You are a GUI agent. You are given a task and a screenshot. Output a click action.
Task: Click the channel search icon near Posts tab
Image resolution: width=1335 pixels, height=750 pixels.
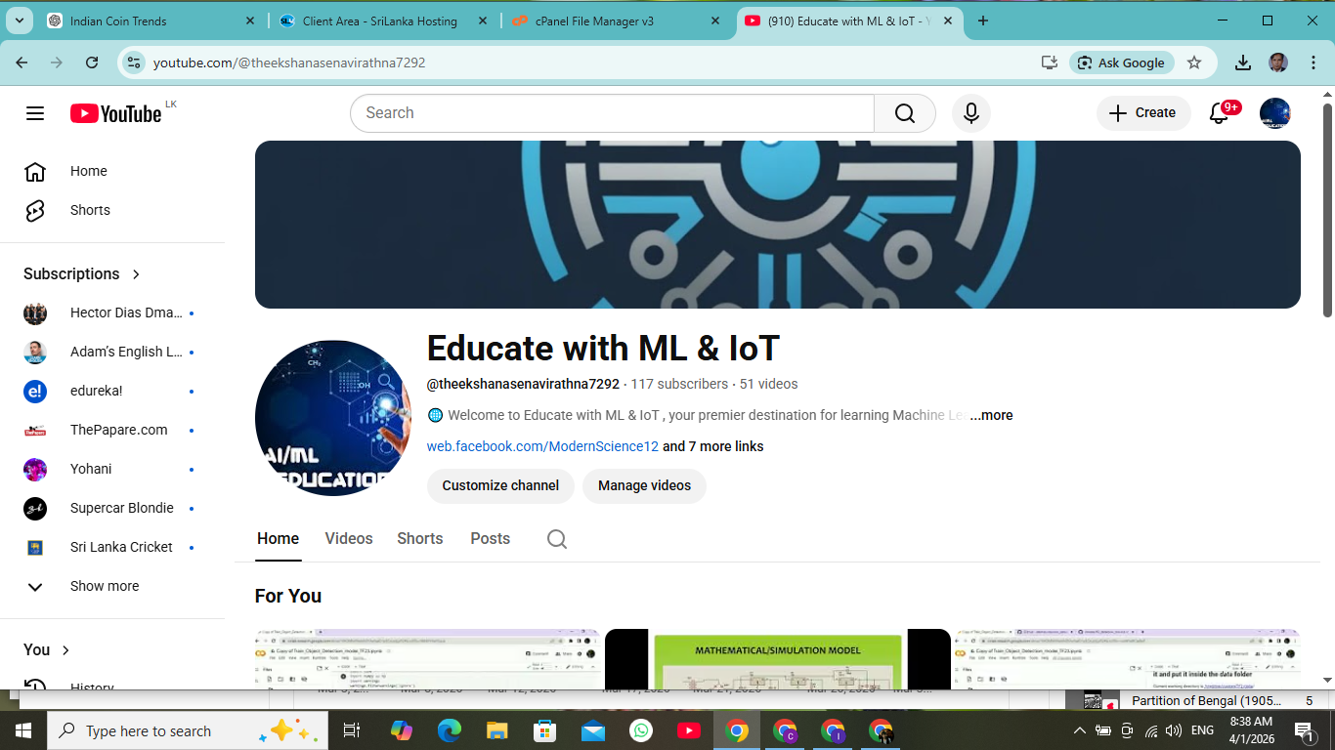click(556, 538)
